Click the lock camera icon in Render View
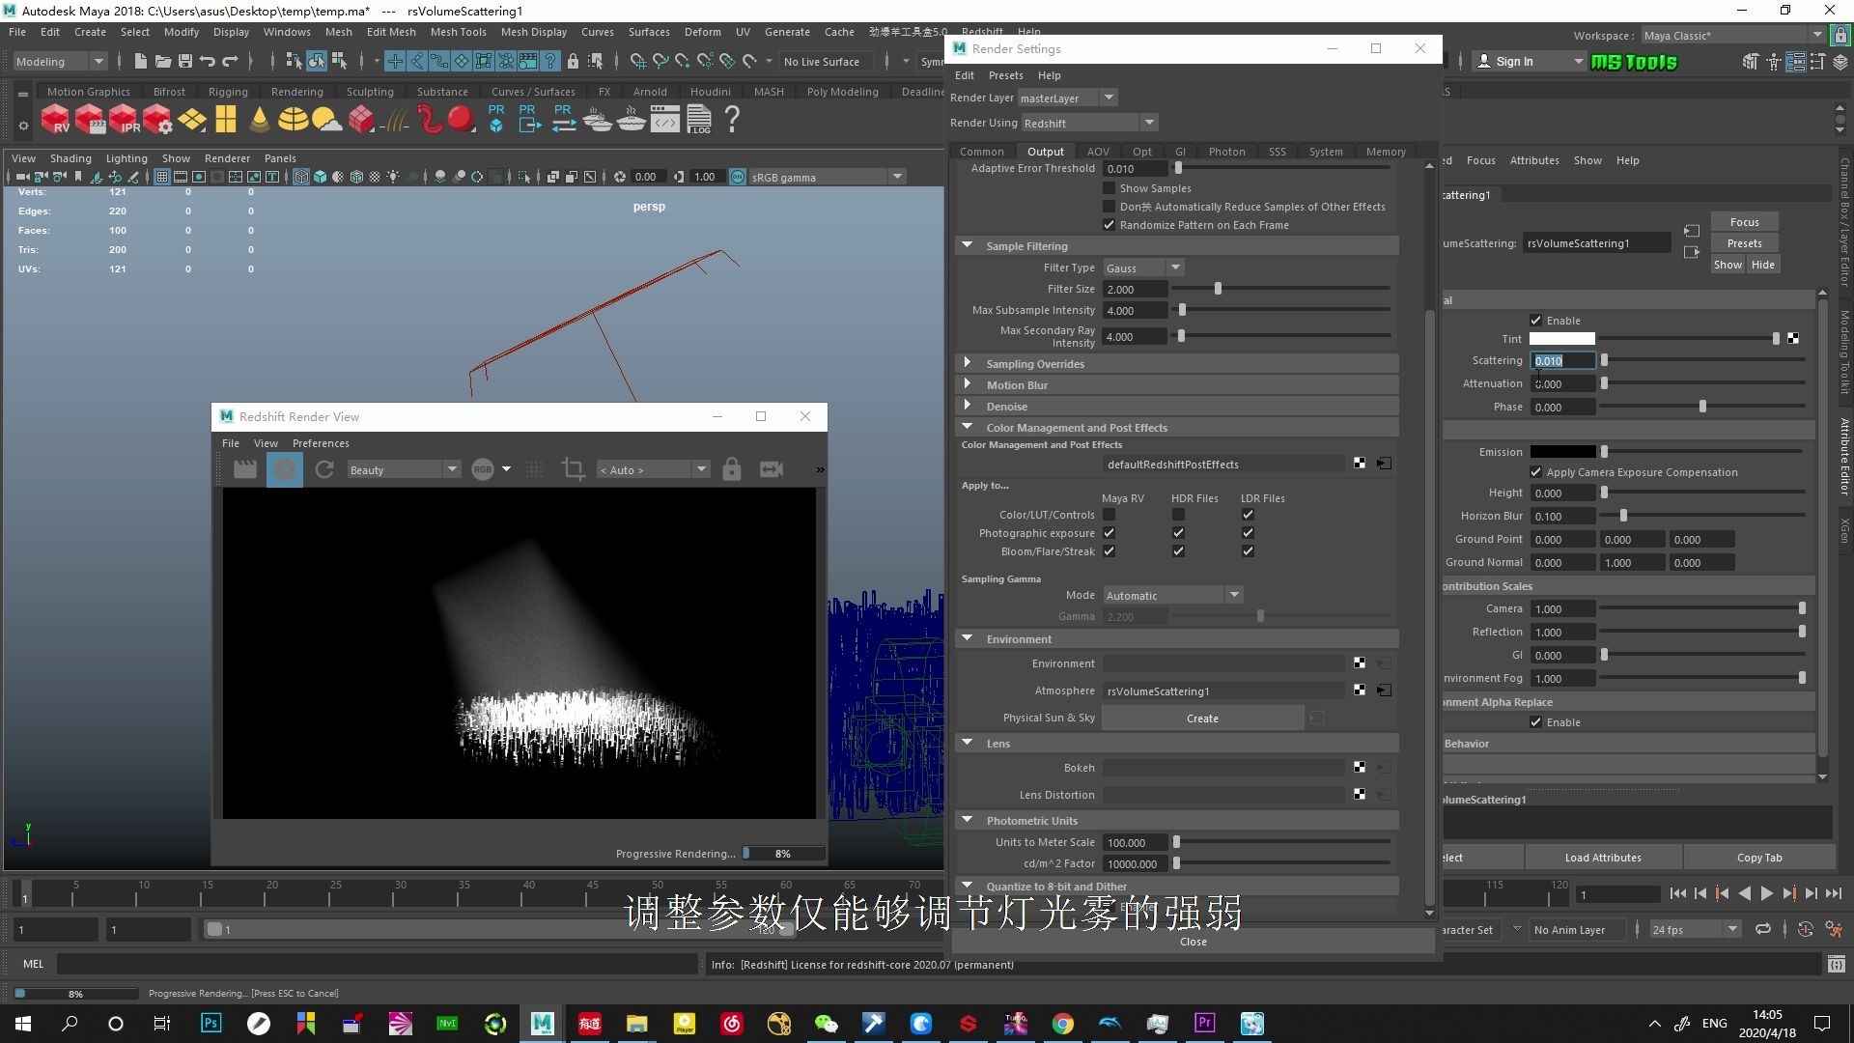The image size is (1854, 1043). [x=732, y=469]
